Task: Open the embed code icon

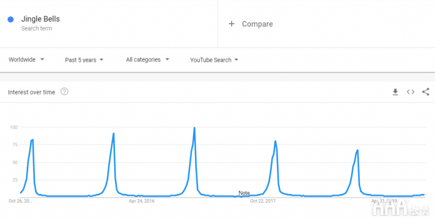Action: (x=411, y=92)
